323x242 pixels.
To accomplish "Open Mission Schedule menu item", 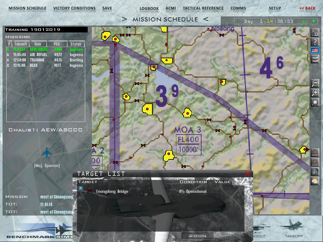I will point(27,8).
